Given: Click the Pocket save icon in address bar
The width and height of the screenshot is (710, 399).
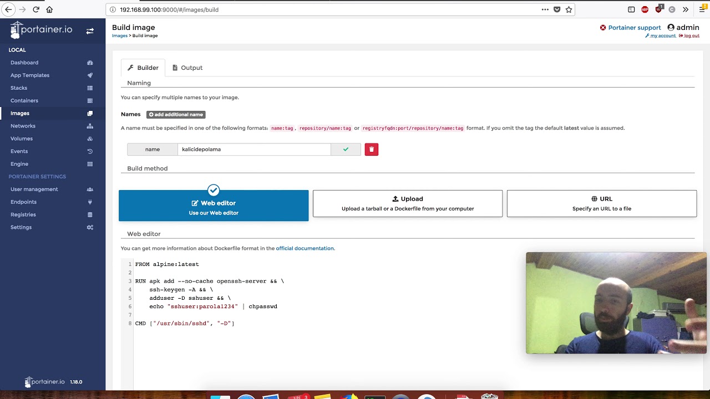Looking at the screenshot, I should (557, 9).
